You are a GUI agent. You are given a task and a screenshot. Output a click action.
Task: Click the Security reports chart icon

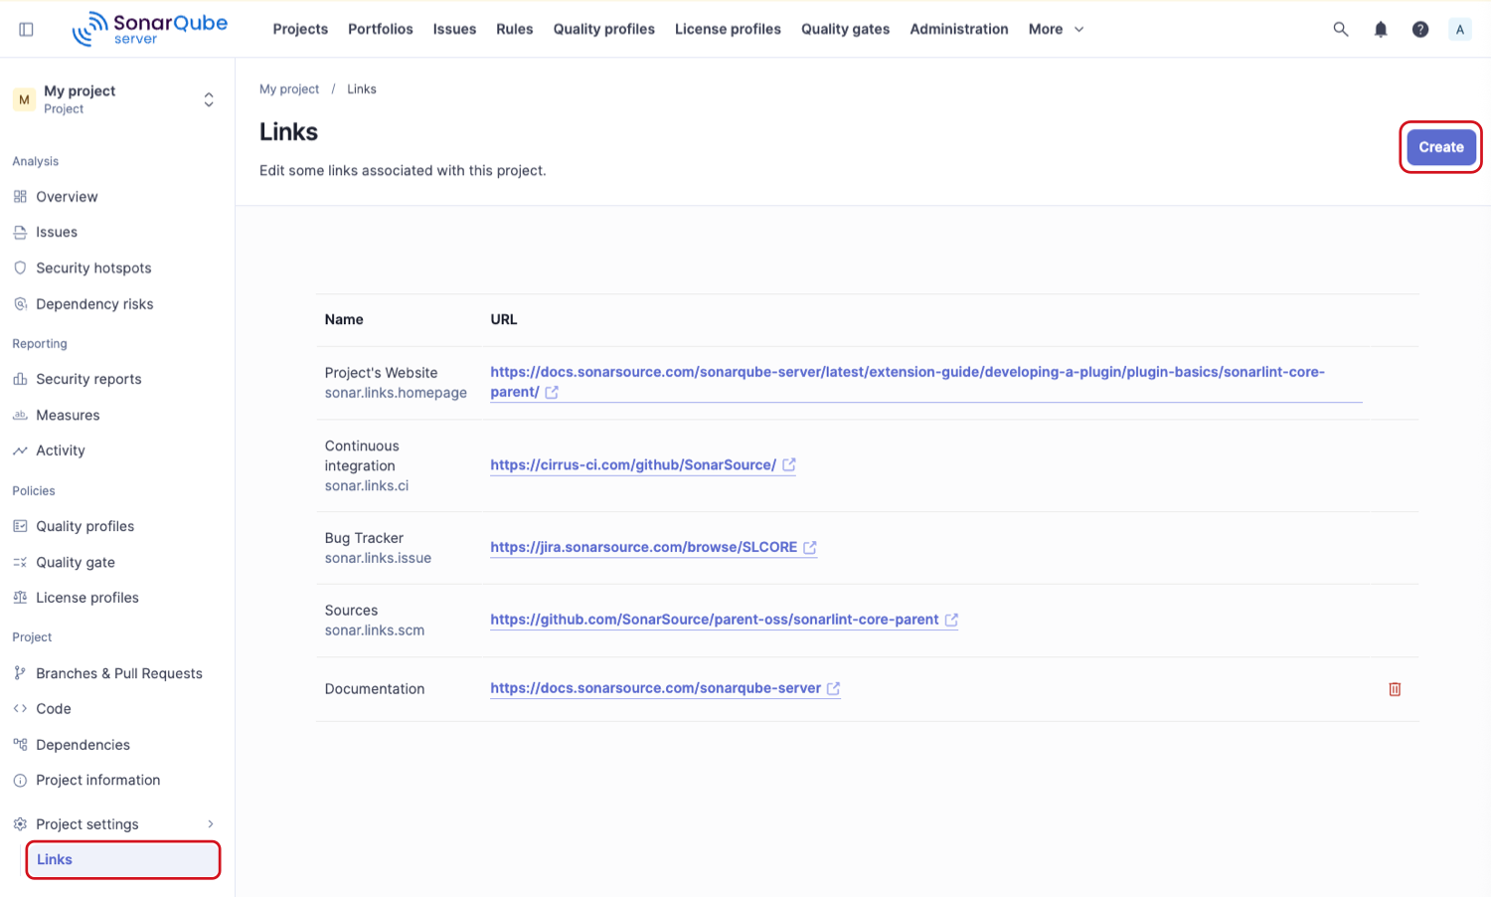point(20,379)
